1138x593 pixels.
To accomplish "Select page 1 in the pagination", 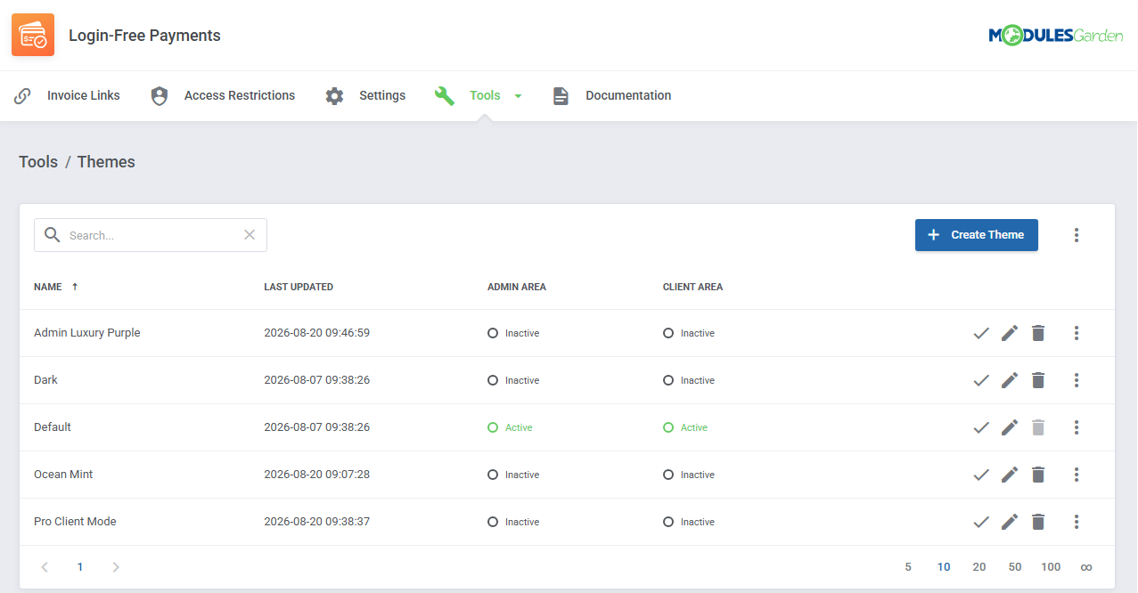I will (80, 567).
